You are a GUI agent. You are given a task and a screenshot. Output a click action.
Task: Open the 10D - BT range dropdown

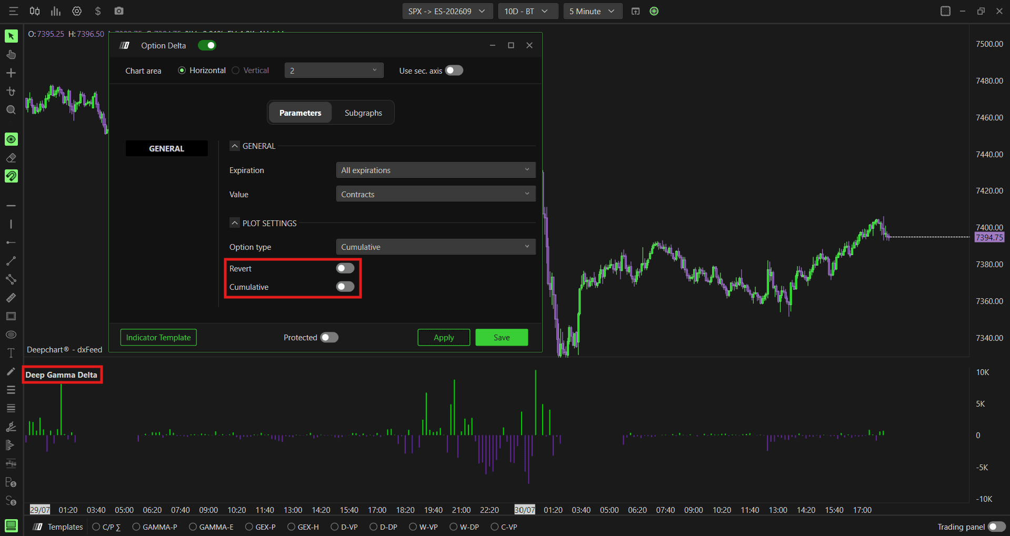click(528, 11)
